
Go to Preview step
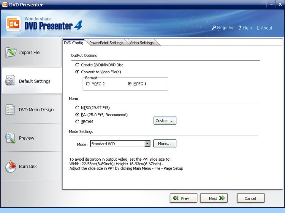32,138
